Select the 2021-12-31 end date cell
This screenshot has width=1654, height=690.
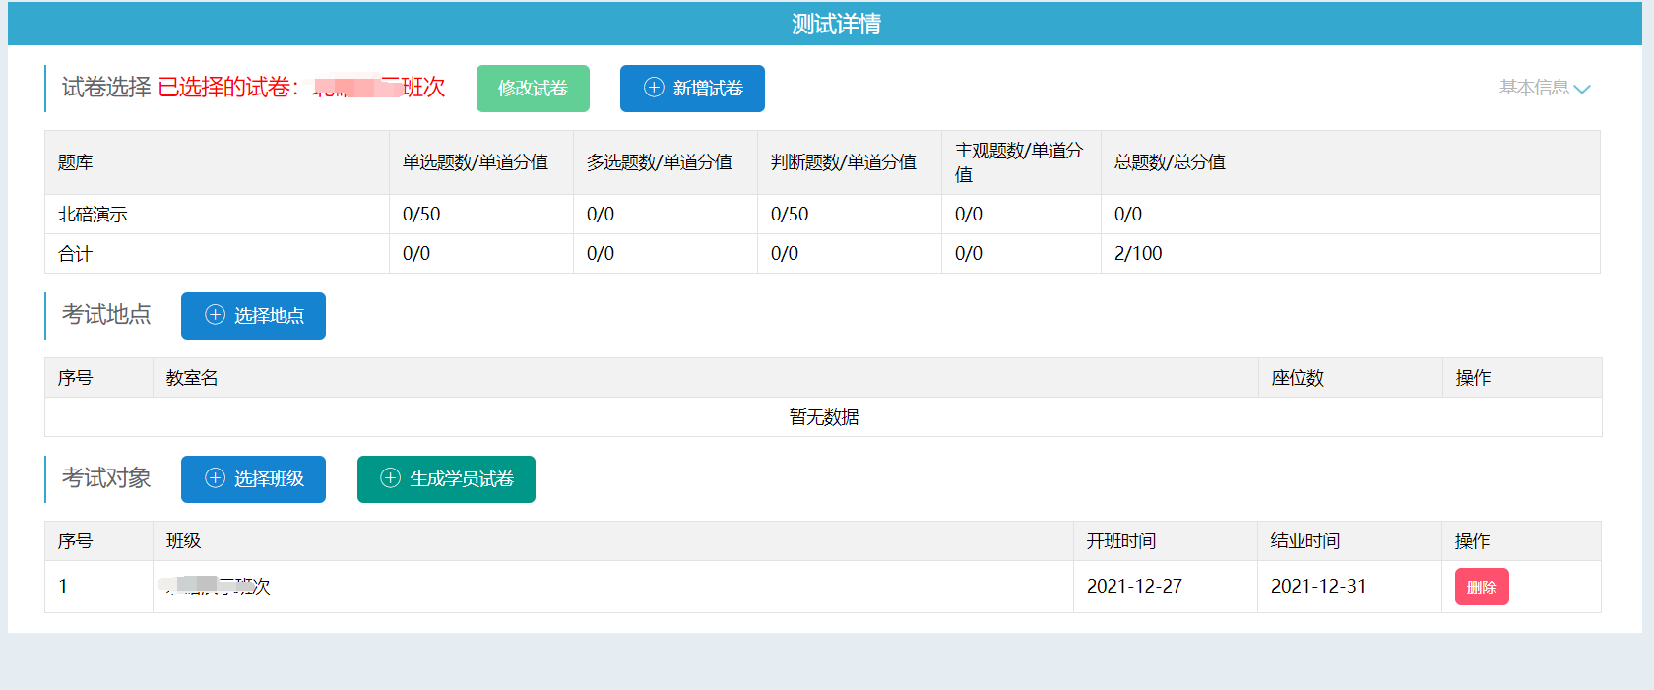1318,587
